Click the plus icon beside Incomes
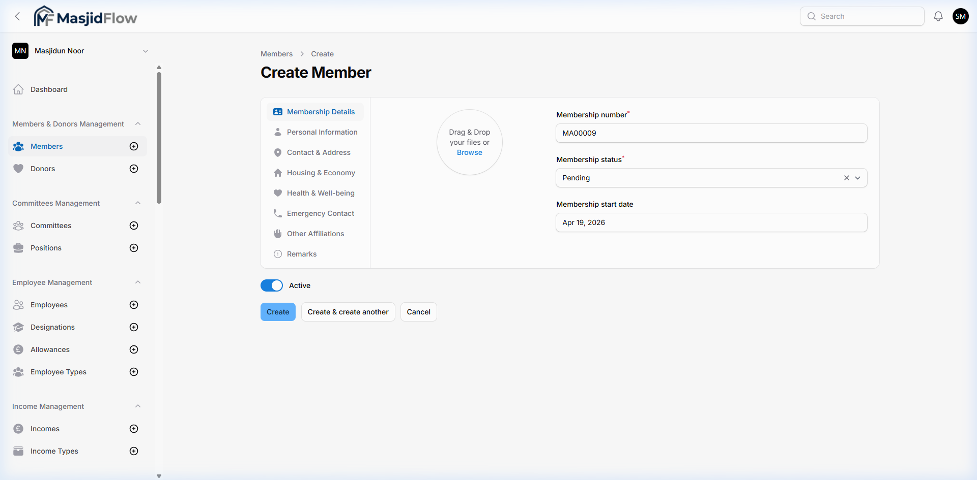The width and height of the screenshot is (977, 480). click(133, 428)
